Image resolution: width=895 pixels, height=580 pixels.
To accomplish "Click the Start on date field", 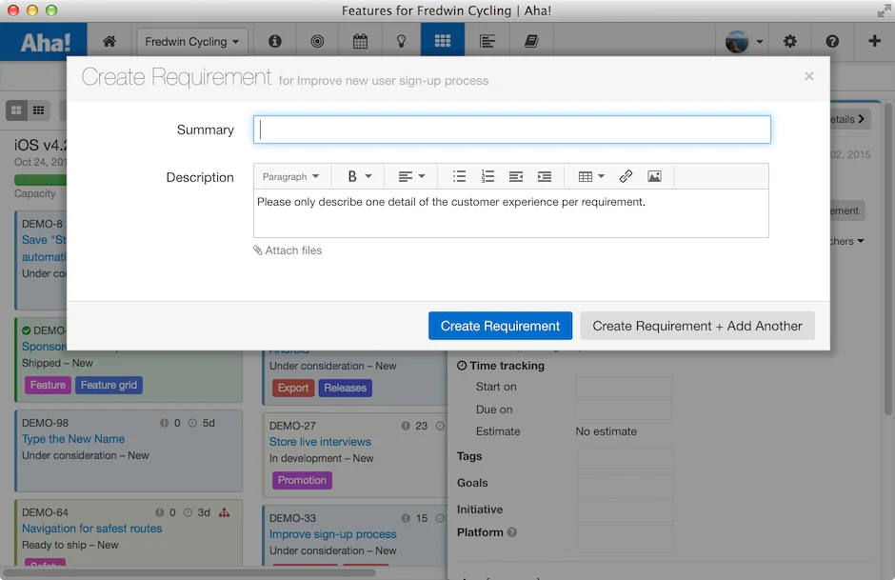I will point(624,387).
